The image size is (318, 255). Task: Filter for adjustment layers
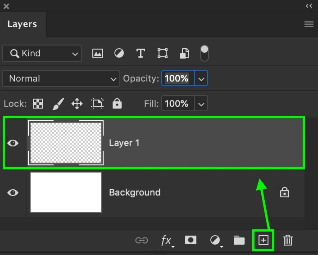click(x=119, y=53)
